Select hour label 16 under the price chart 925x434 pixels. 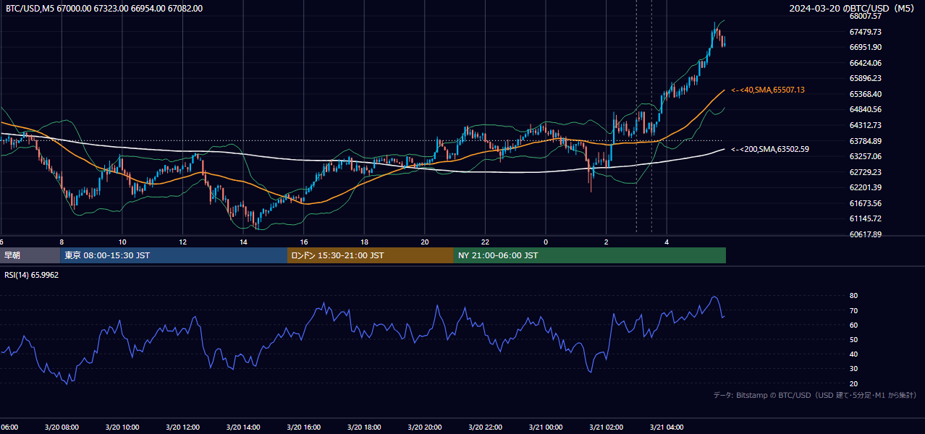(x=304, y=242)
